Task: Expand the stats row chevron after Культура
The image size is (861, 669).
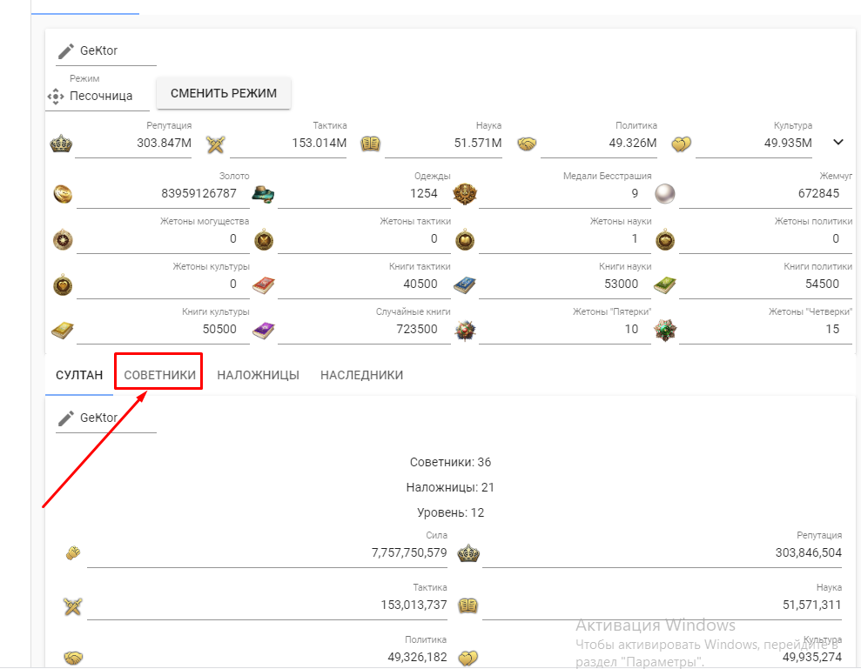Action: pyautogui.click(x=838, y=142)
